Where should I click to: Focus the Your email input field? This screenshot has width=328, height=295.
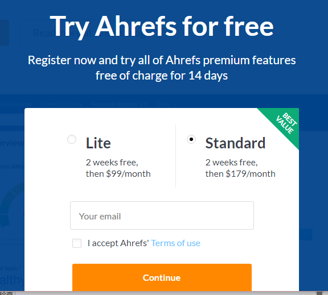(162, 215)
